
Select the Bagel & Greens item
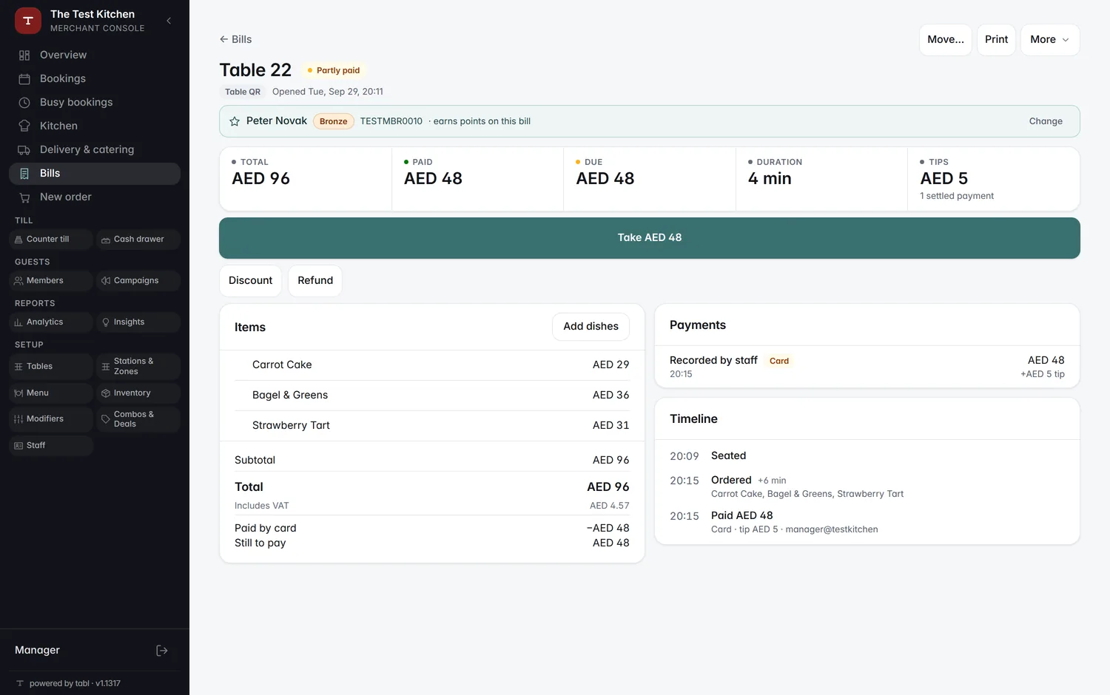tap(432, 396)
